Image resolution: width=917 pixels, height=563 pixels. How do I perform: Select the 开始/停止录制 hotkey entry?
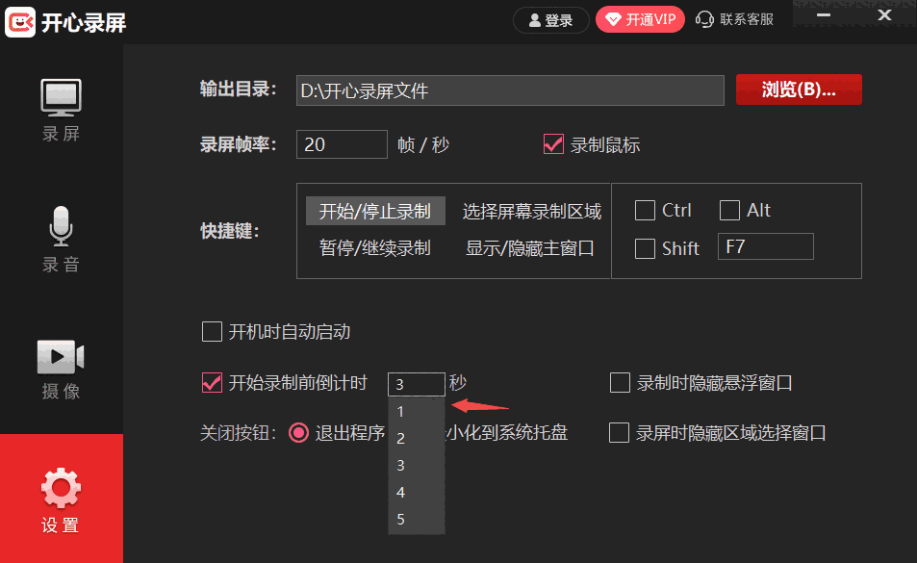374,210
